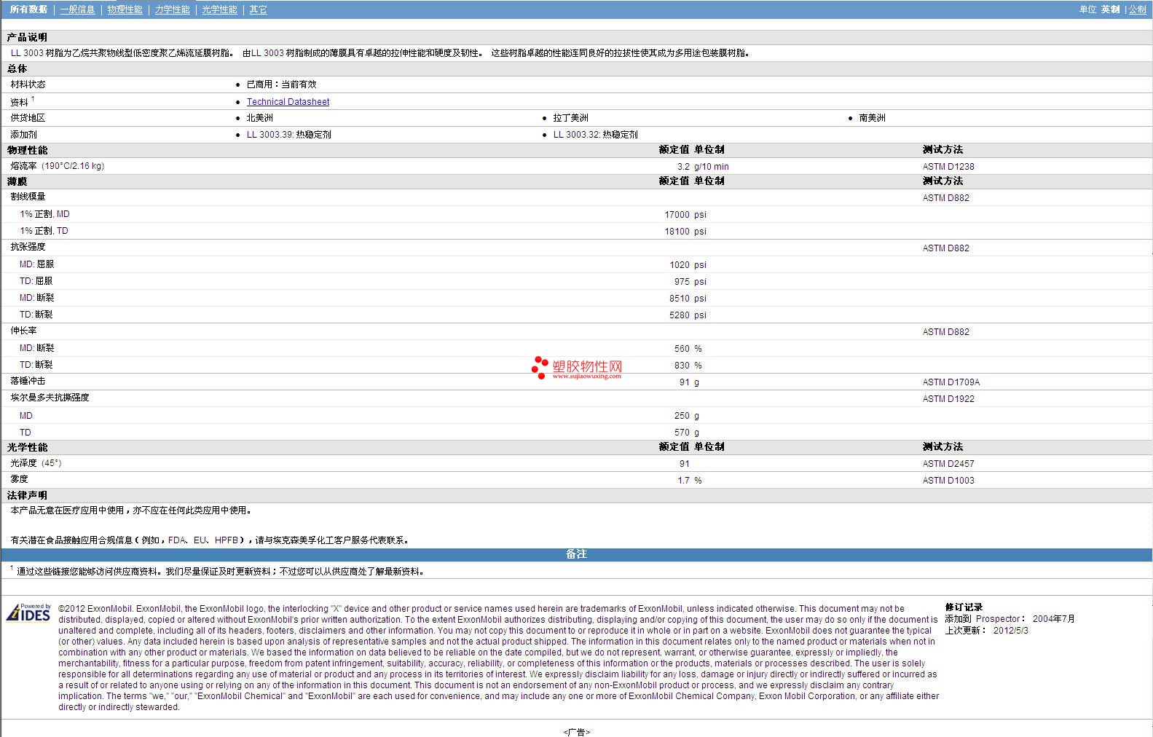Click the IDES logo in the footer
The height and width of the screenshot is (737, 1153).
[28, 613]
